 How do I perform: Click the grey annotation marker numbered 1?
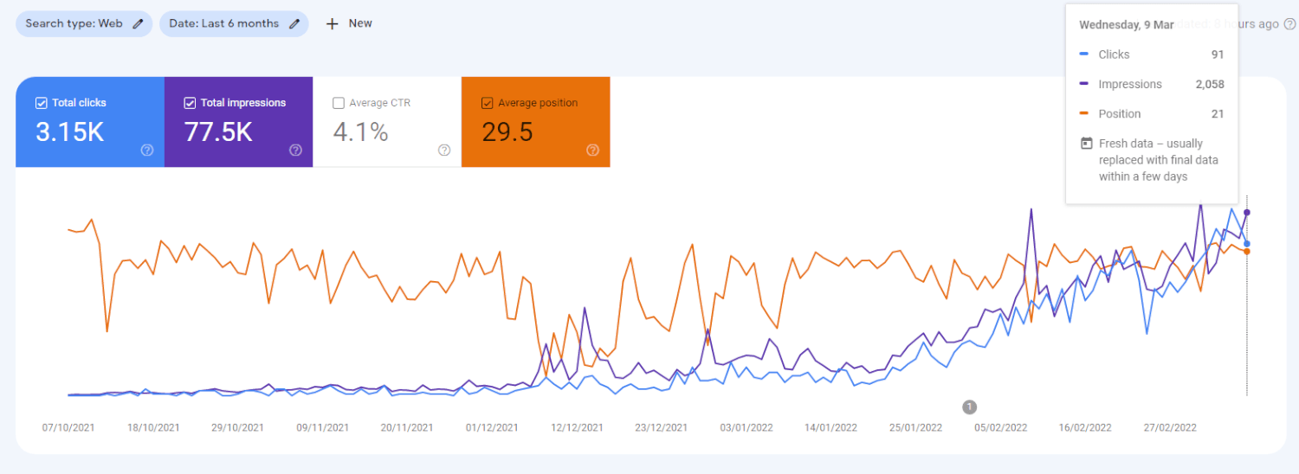tap(969, 407)
